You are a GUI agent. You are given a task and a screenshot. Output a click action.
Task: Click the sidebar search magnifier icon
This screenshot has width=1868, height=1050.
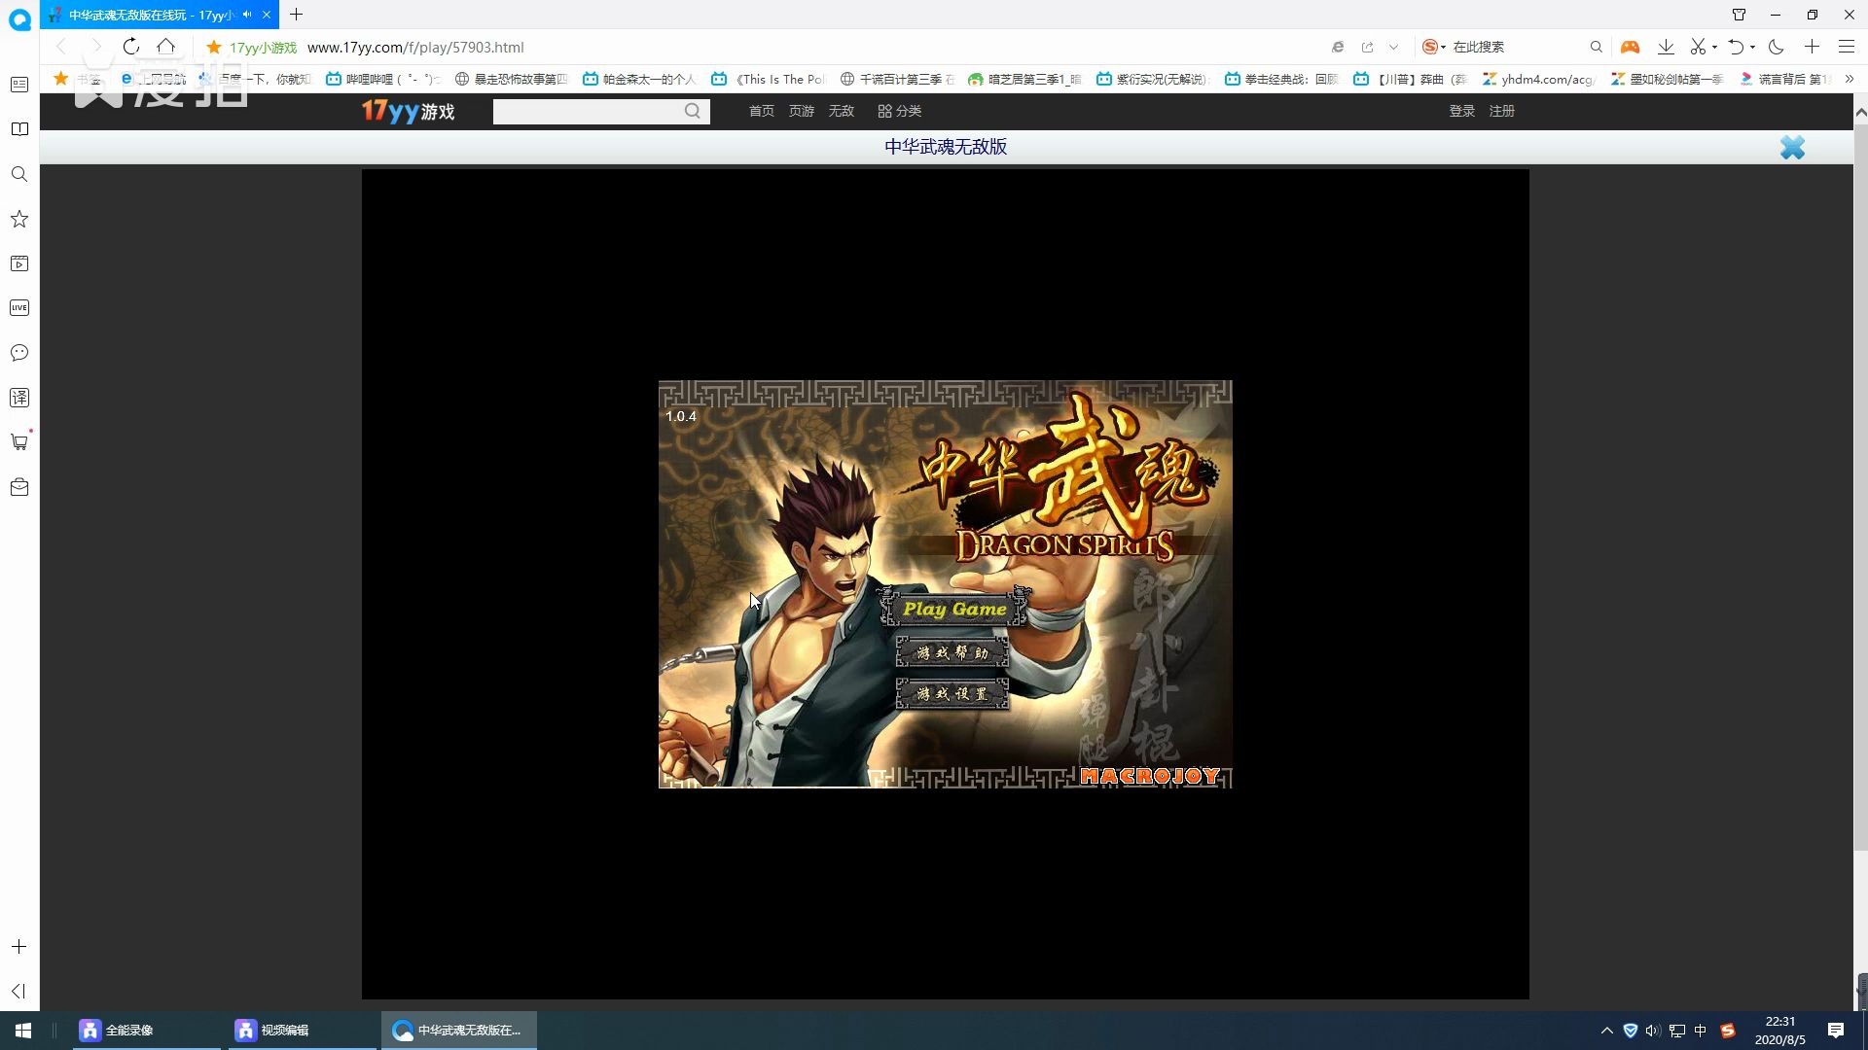[19, 174]
